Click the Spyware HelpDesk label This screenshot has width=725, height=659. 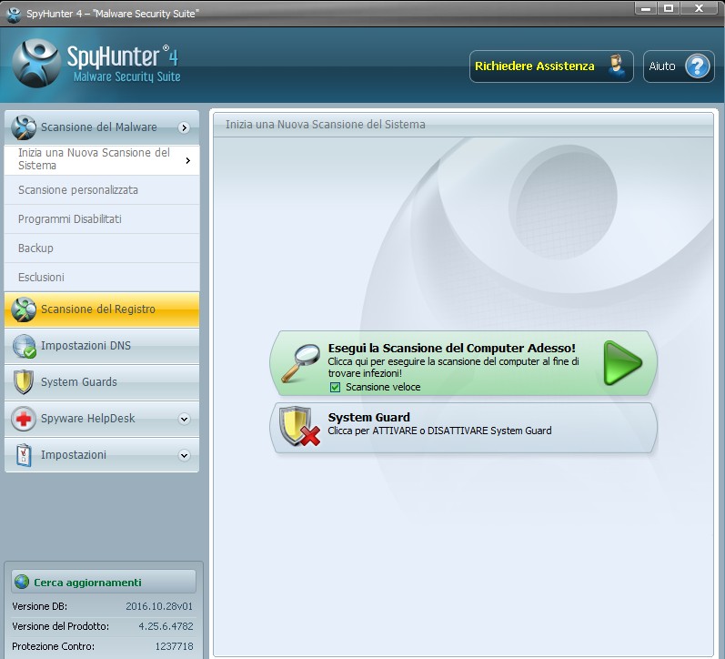(x=88, y=419)
